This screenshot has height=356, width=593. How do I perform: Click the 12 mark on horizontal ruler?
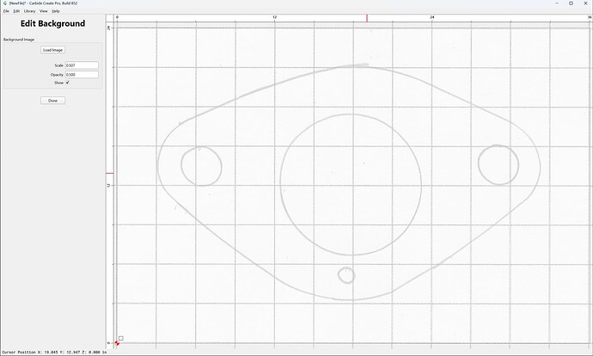click(274, 17)
